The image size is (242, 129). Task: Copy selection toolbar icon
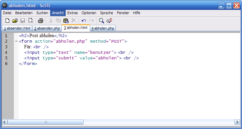pyautogui.click(x=58, y=21)
